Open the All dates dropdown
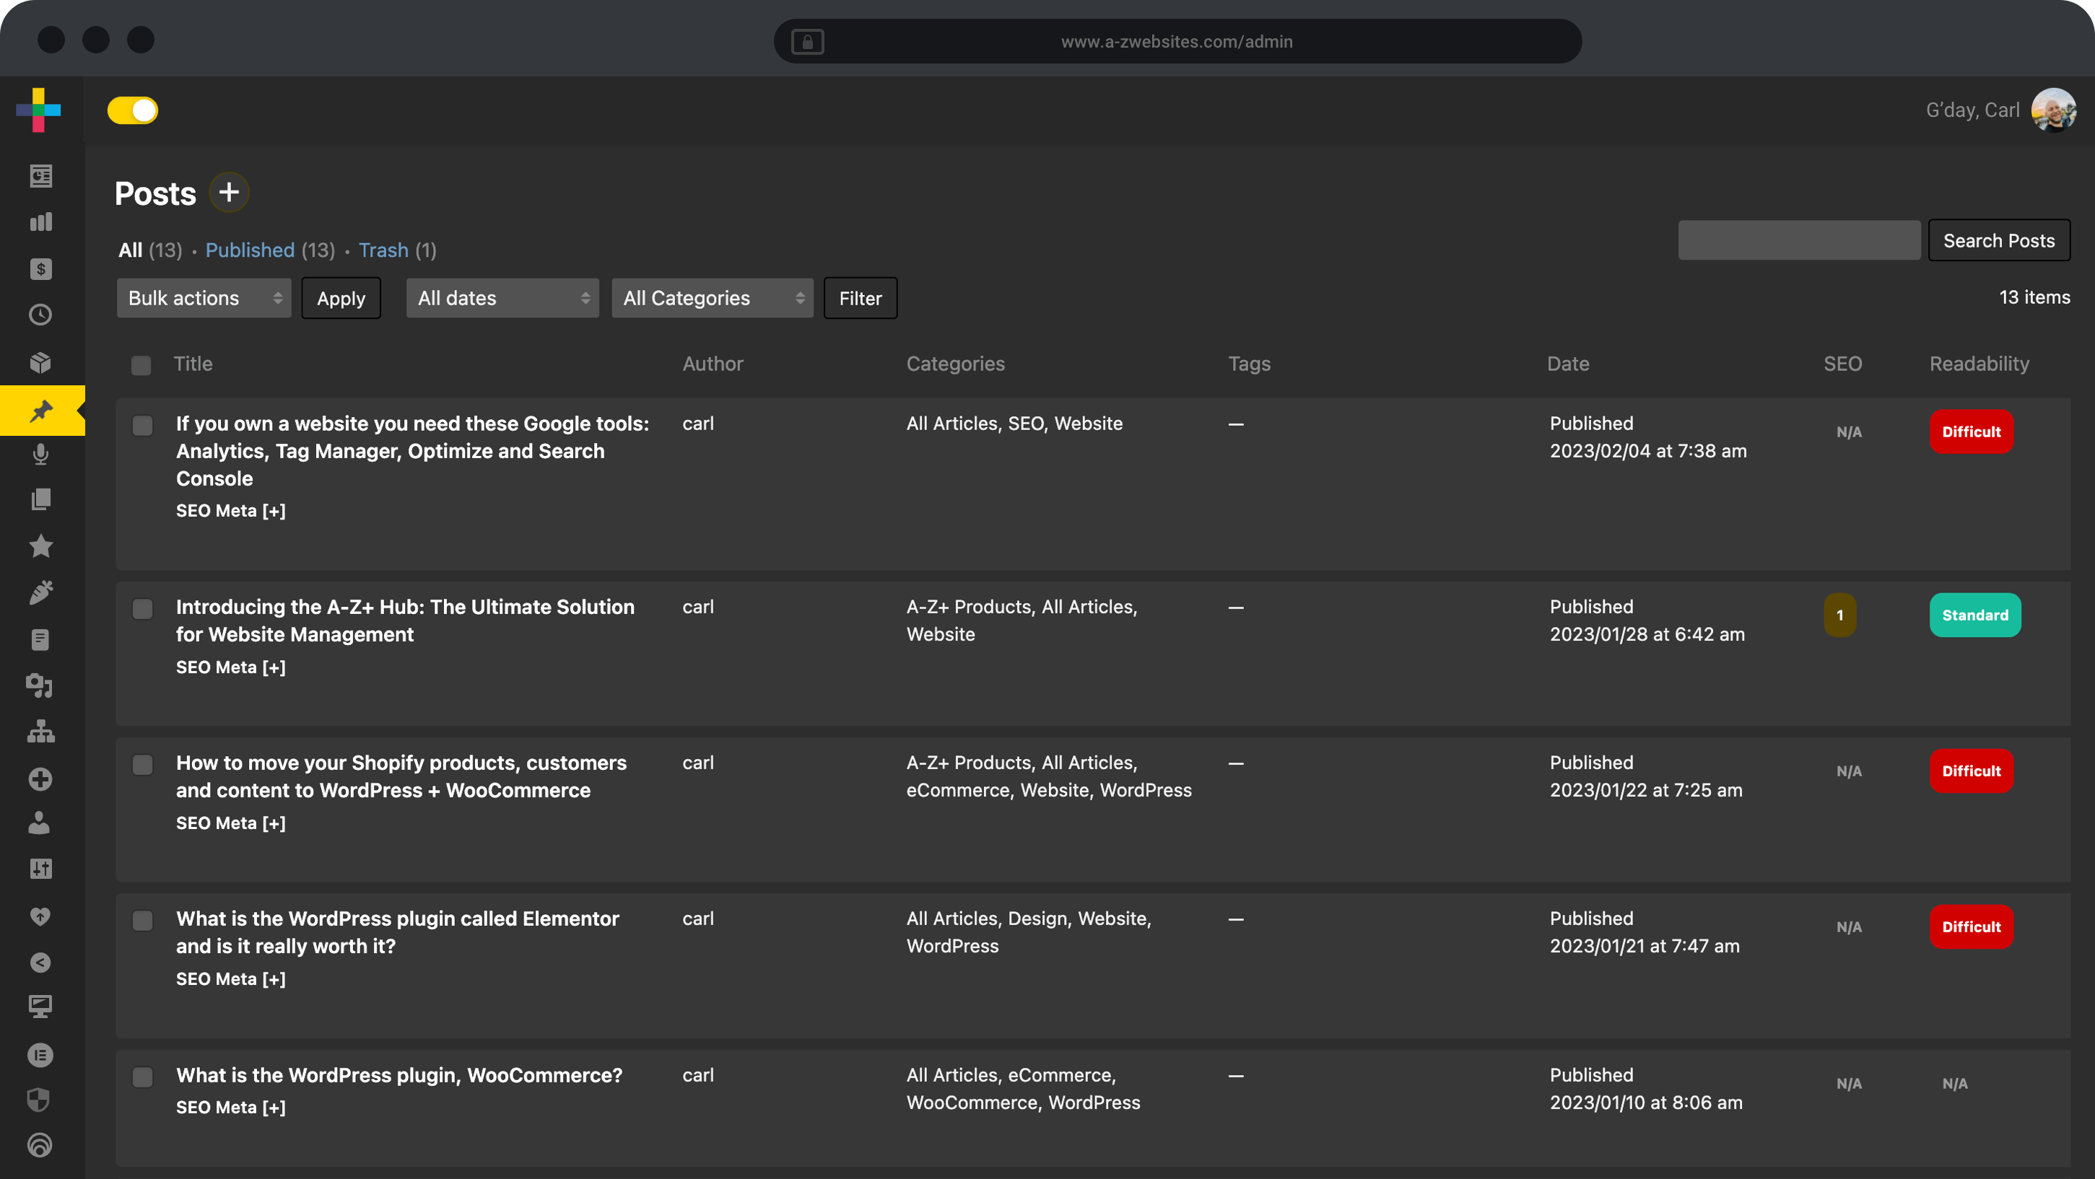This screenshot has height=1179, width=2095. [502, 299]
